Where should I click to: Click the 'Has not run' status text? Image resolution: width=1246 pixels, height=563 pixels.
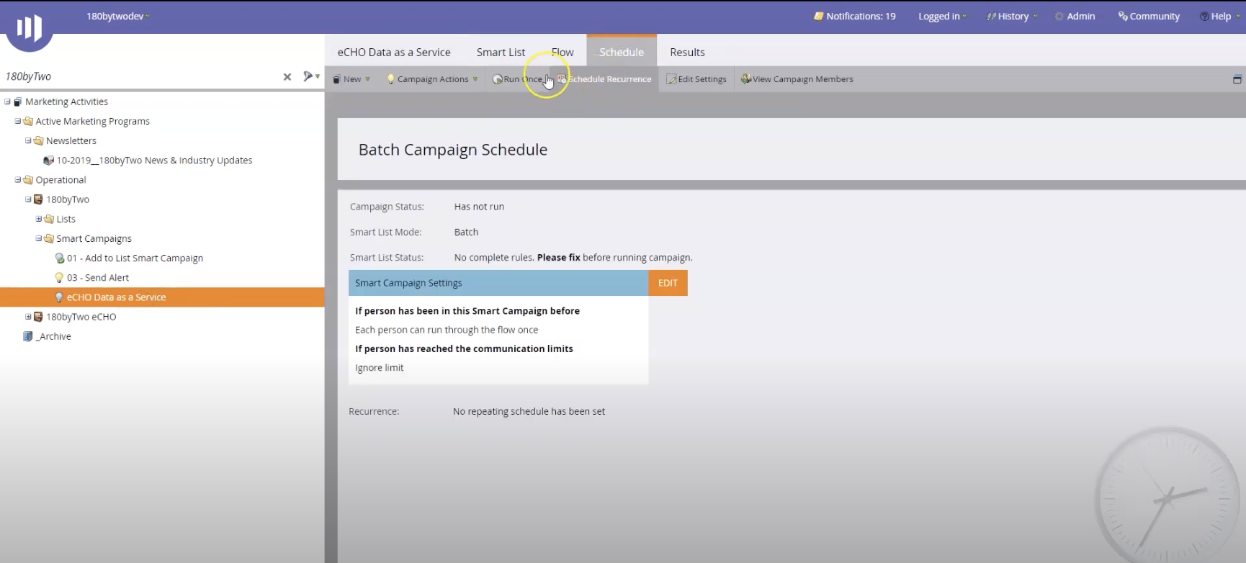(479, 207)
